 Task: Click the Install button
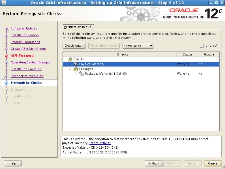click(193, 163)
